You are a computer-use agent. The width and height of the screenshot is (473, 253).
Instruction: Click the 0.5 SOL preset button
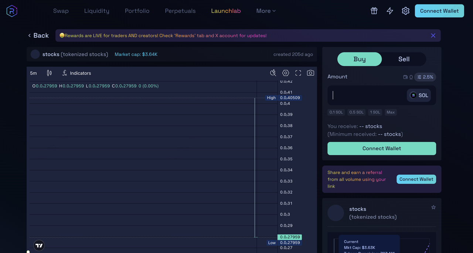click(357, 112)
